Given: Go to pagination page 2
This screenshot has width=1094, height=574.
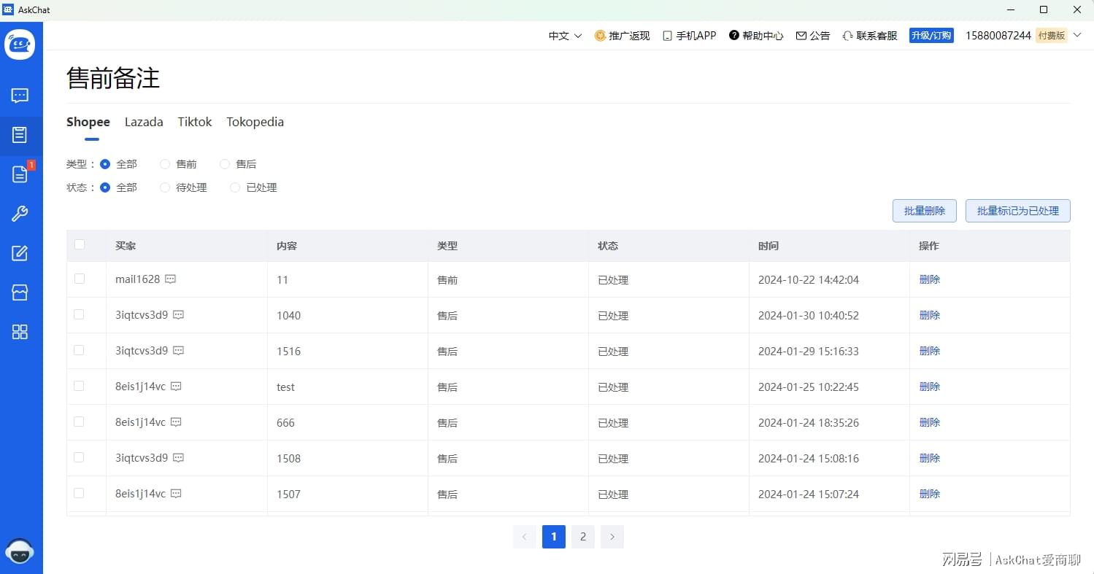Looking at the screenshot, I should point(583,537).
